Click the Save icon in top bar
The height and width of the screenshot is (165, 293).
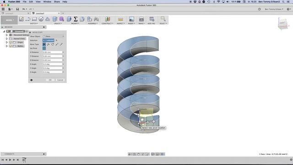coord(17,9)
